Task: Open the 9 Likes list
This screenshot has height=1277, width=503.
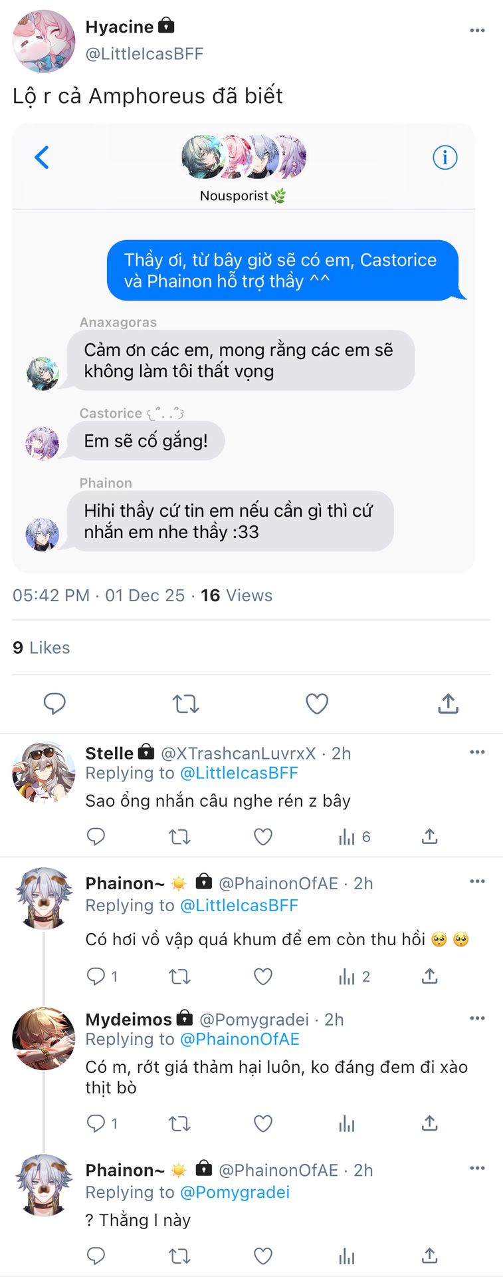Action: [41, 648]
